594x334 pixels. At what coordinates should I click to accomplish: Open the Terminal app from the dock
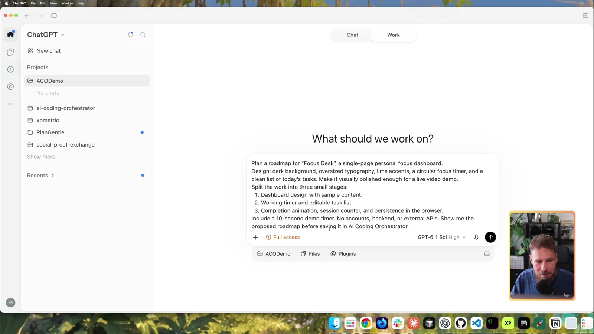click(492, 323)
